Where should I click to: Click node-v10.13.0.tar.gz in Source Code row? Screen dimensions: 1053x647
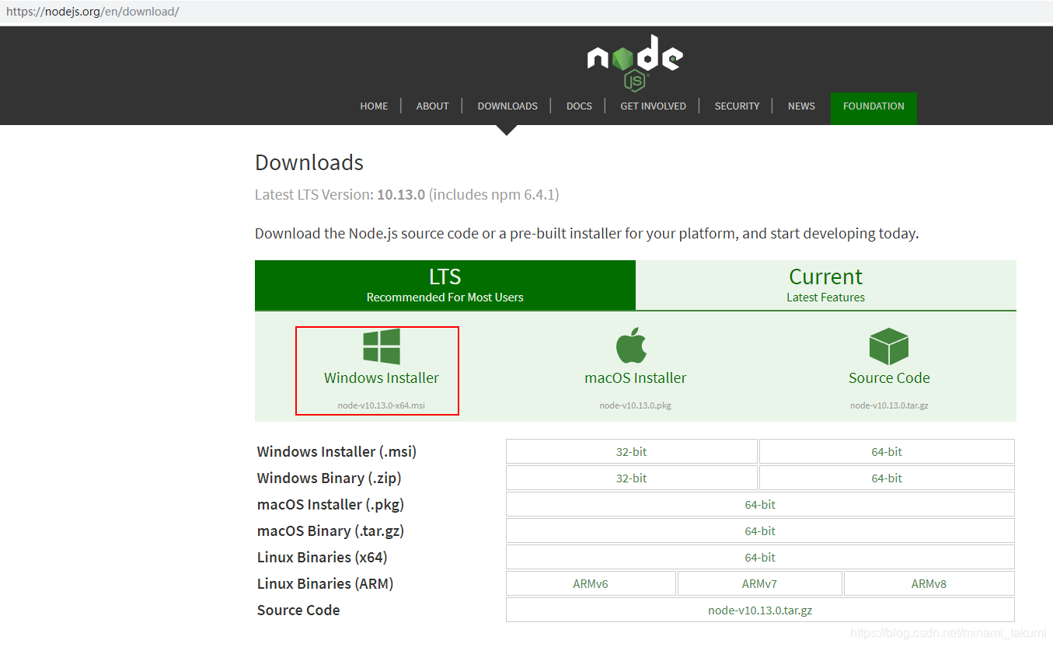760,610
